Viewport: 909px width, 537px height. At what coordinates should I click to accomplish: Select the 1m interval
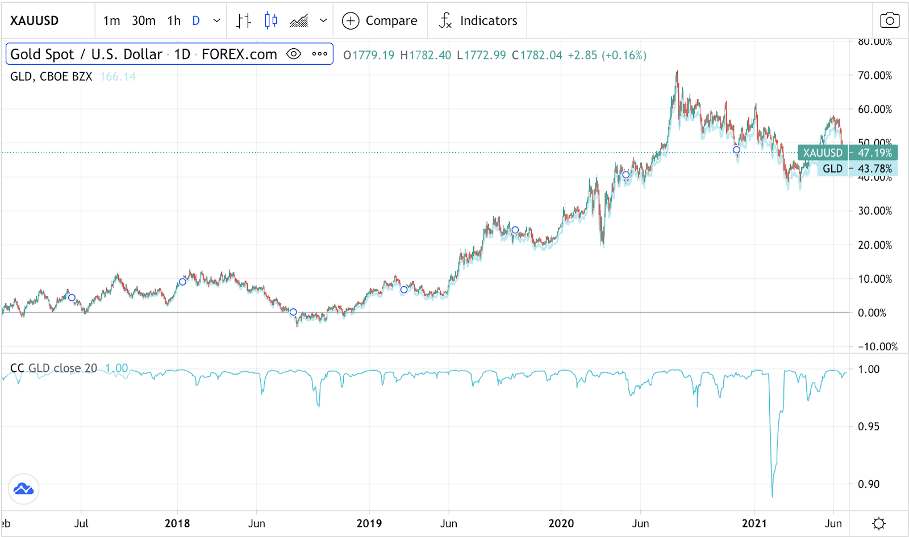point(111,21)
